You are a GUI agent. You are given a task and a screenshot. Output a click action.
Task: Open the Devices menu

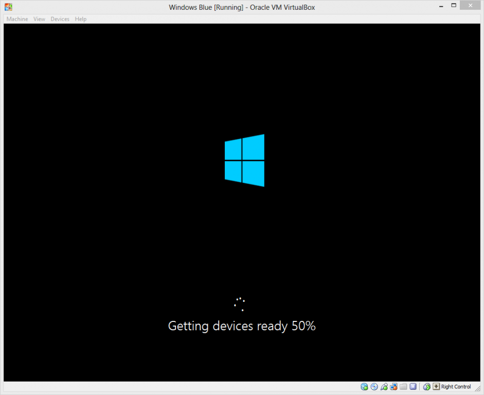pyautogui.click(x=60, y=19)
